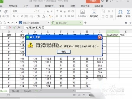Screen dimensions: 132x99
Task: Align text to top
Action: pos(57,11)
